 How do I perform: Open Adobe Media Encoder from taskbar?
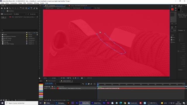[x=104, y=103]
